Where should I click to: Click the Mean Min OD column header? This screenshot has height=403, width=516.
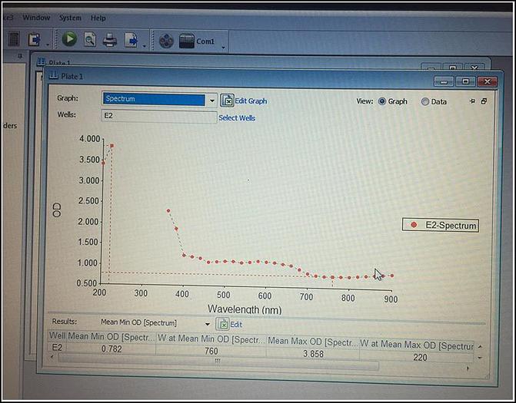112,337
